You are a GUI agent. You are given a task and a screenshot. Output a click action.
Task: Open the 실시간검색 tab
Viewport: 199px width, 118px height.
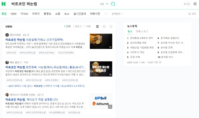80,14
